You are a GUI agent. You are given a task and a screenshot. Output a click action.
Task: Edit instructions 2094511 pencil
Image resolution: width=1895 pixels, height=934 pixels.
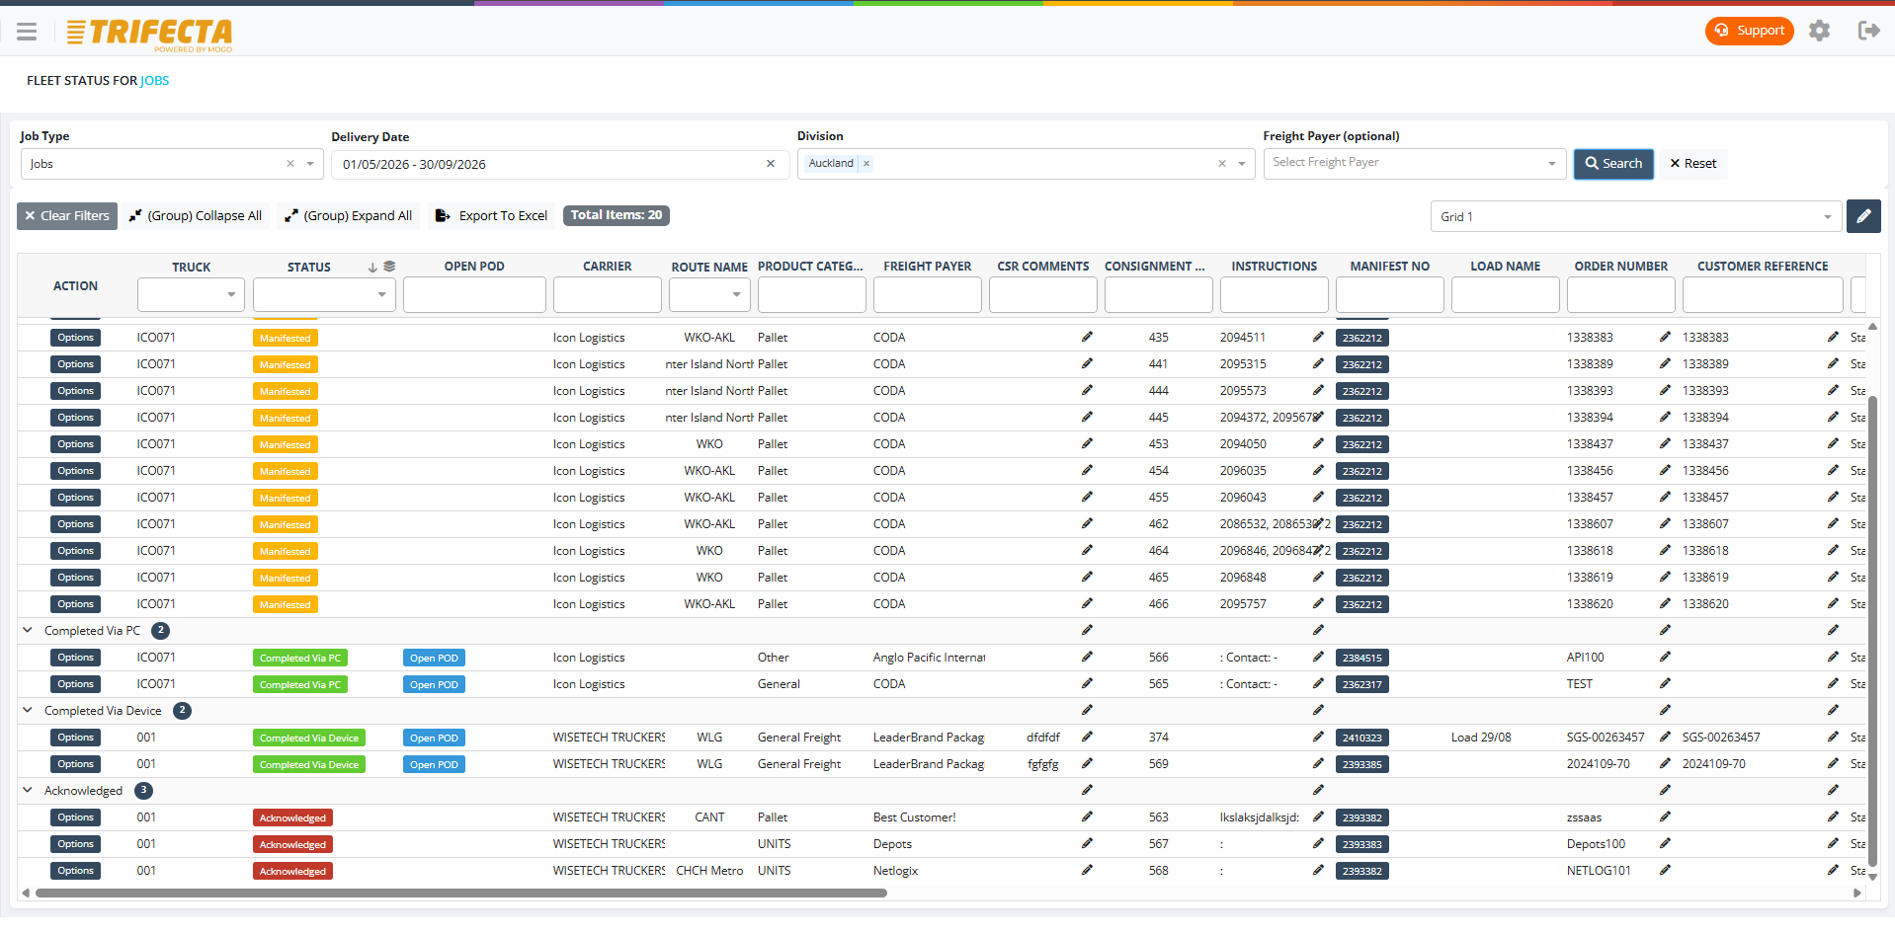[1318, 337]
